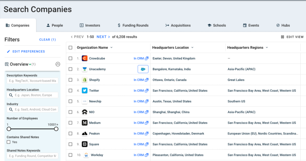Open In CRM link for Peakon
This screenshot has width=306, height=161.
click(141, 134)
